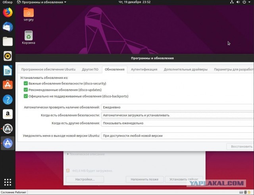Viewport: 254px width, 195px height.
Task: Toggle disco-updates recommended updates checkbox
Action: point(25,90)
